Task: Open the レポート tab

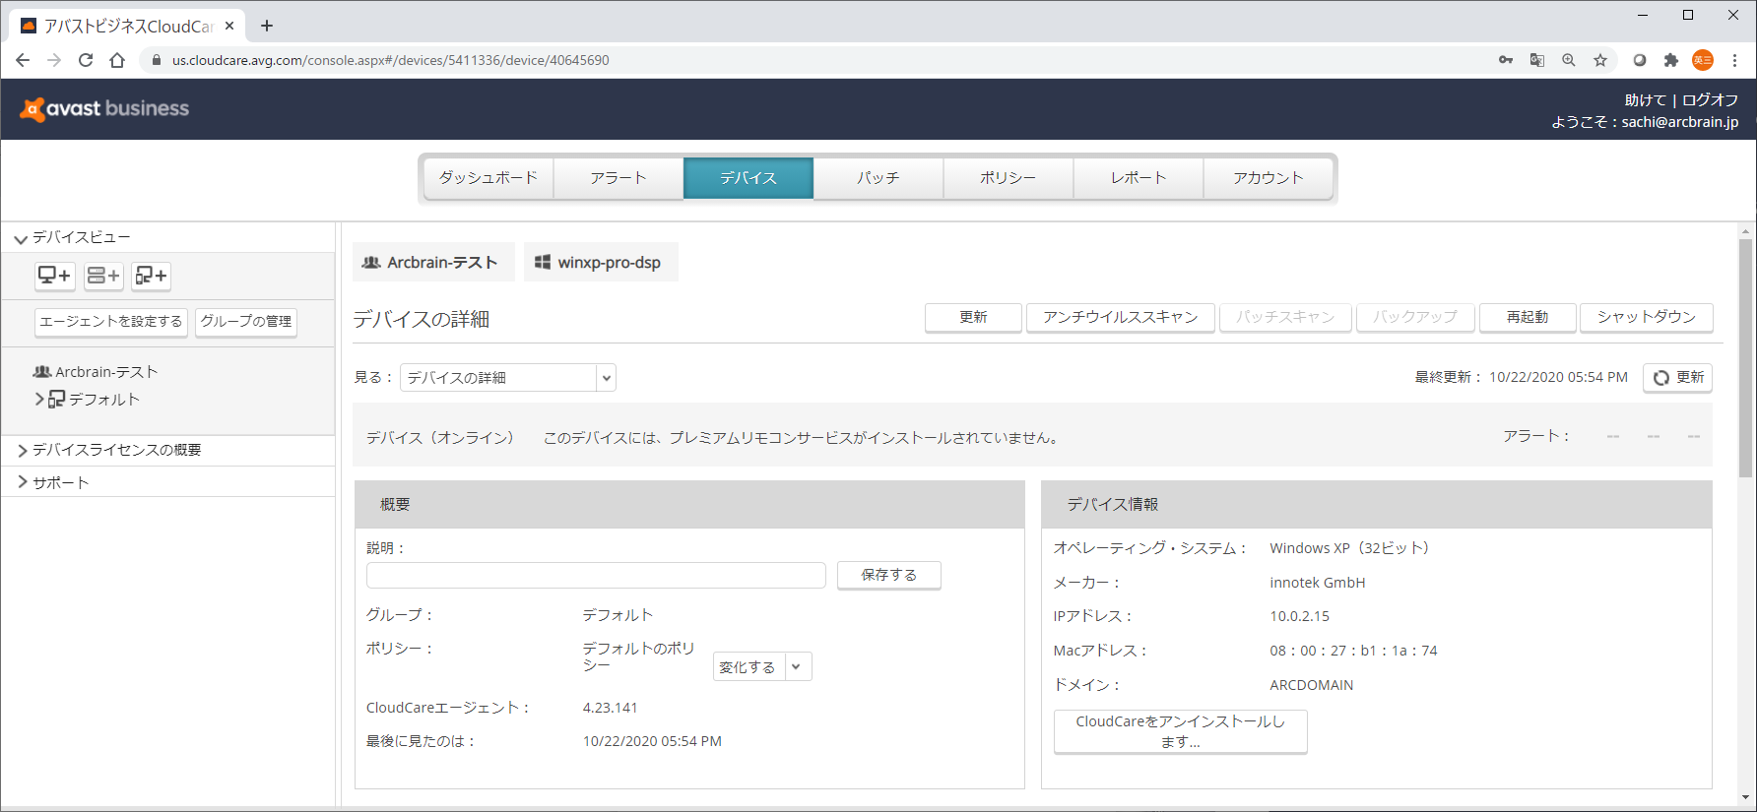Action: pyautogui.click(x=1139, y=178)
